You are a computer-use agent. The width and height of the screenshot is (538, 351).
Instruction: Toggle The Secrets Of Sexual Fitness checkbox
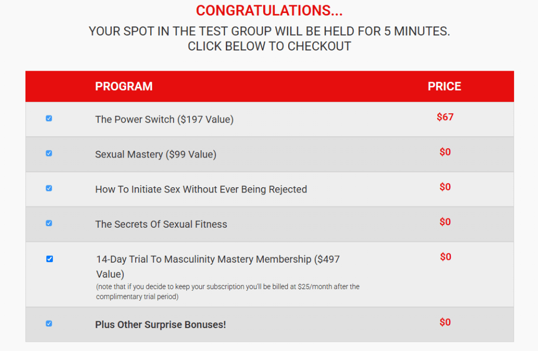point(49,223)
